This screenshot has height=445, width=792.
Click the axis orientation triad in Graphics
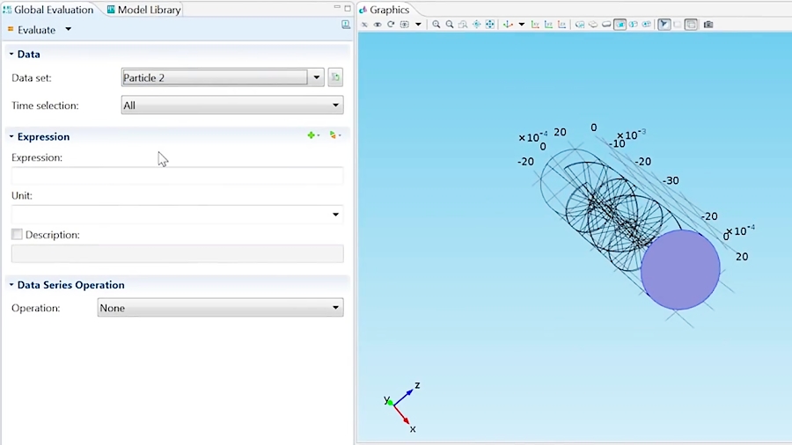pos(402,406)
